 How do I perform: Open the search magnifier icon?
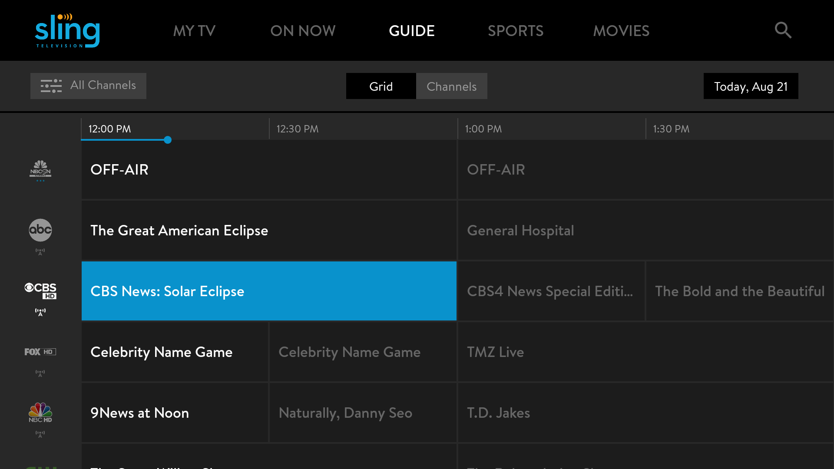pos(783,30)
